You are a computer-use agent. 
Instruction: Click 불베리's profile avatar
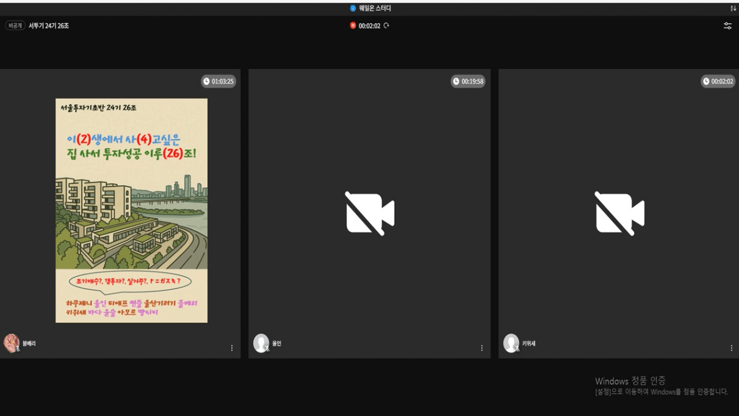[x=11, y=343]
